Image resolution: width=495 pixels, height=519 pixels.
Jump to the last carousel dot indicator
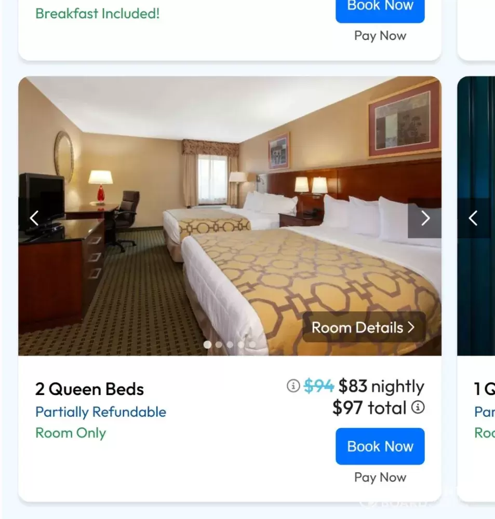(252, 345)
